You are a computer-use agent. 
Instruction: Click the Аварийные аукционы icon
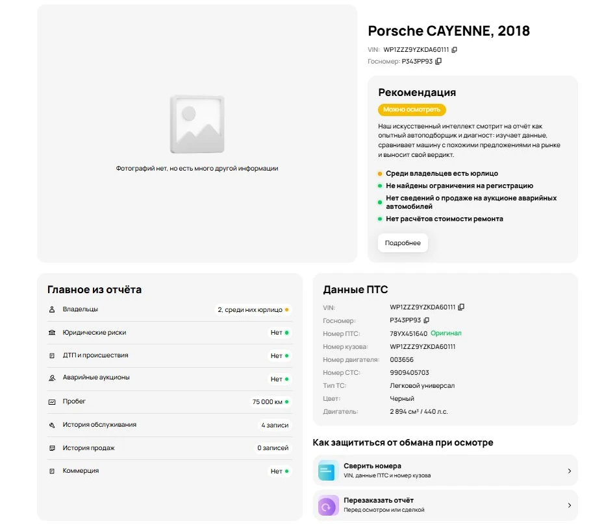click(52, 377)
